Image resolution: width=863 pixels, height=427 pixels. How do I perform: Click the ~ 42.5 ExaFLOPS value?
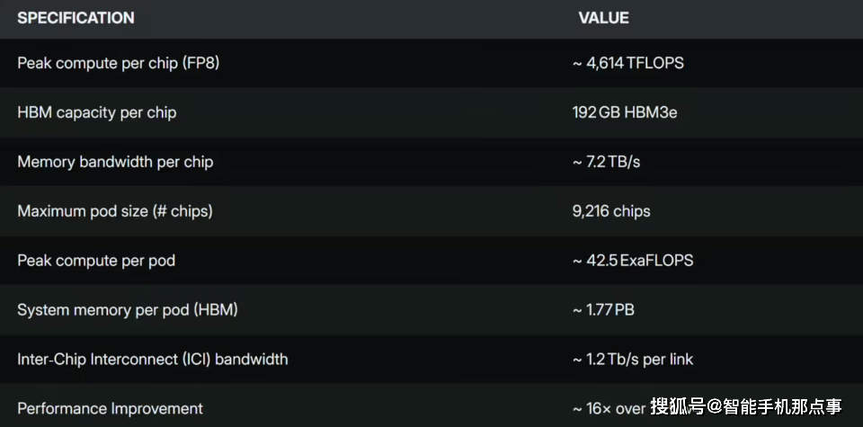point(633,261)
